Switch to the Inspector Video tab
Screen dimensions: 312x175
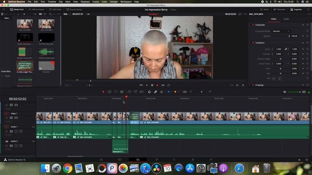coord(273,19)
